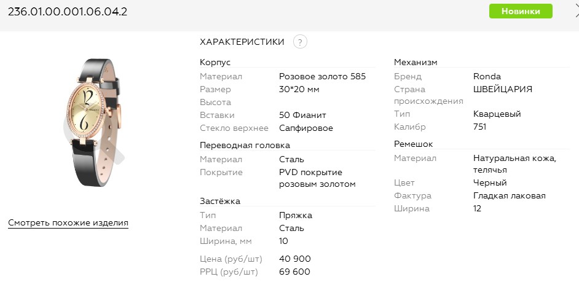
Task: Select the Розовое золото 585 material value
Action: 322,77
